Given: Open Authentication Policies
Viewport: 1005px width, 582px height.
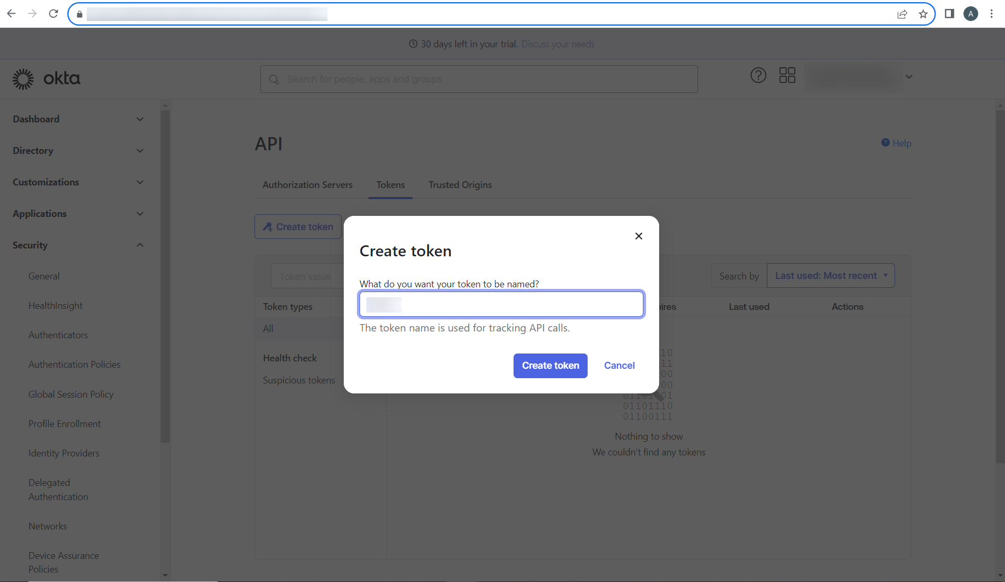Looking at the screenshot, I should 75,365.
